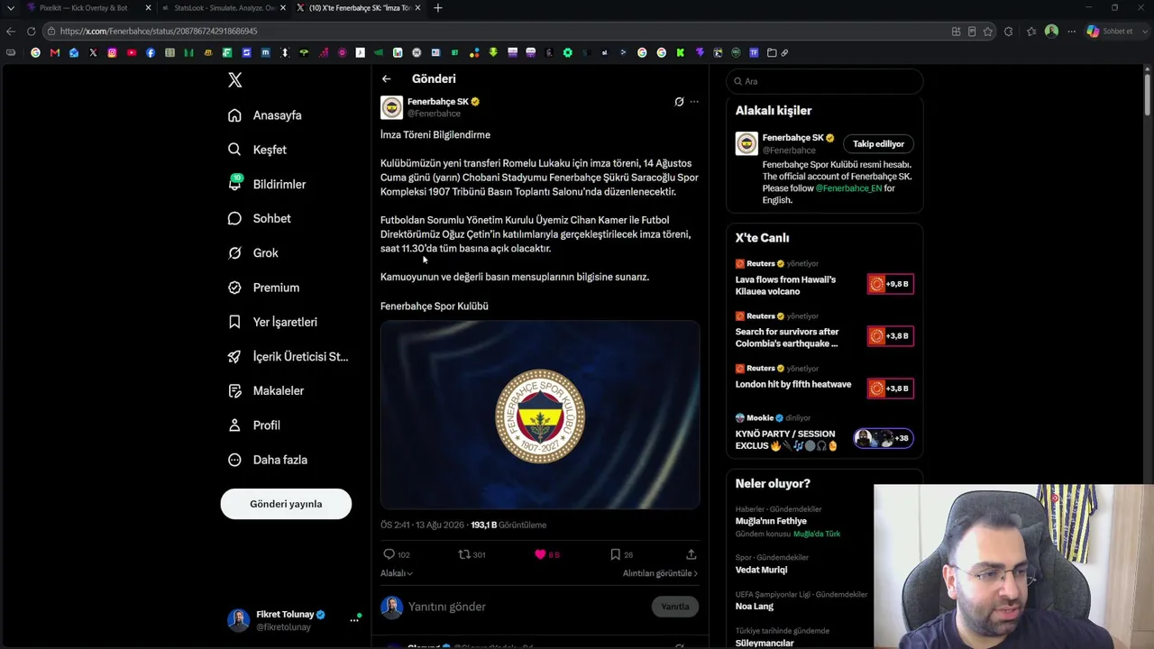Click the 193,1 B Görüntüleme view count

[508, 525]
